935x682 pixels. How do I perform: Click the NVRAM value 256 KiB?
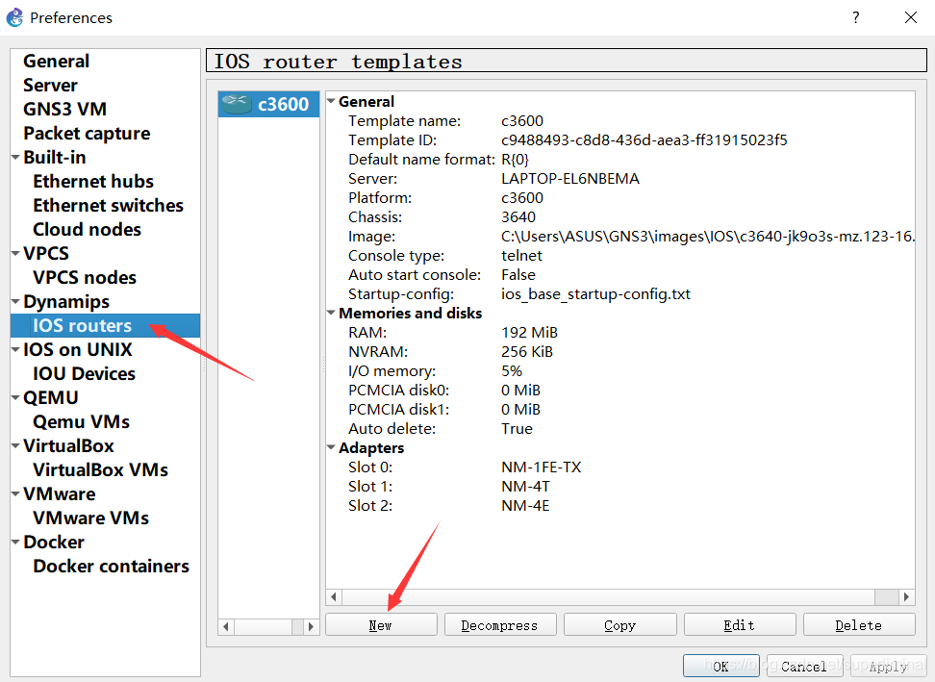tap(527, 352)
